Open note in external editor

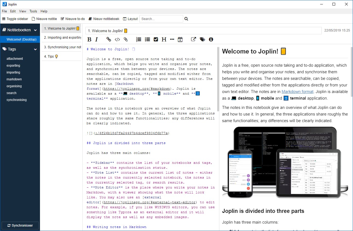pyautogui.click(x=194, y=40)
